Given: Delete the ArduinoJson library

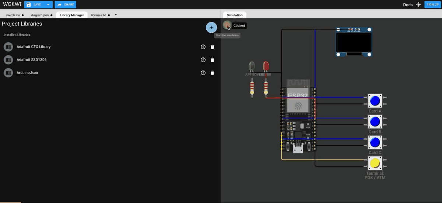Looking at the screenshot, I should pos(212,73).
